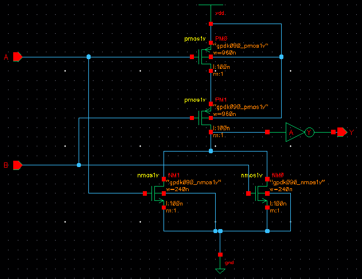Select the output pin Y symbol
The image size is (362, 279).
click(x=342, y=133)
